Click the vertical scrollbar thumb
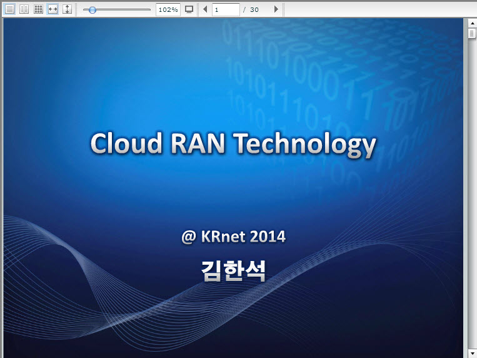 click(472, 33)
